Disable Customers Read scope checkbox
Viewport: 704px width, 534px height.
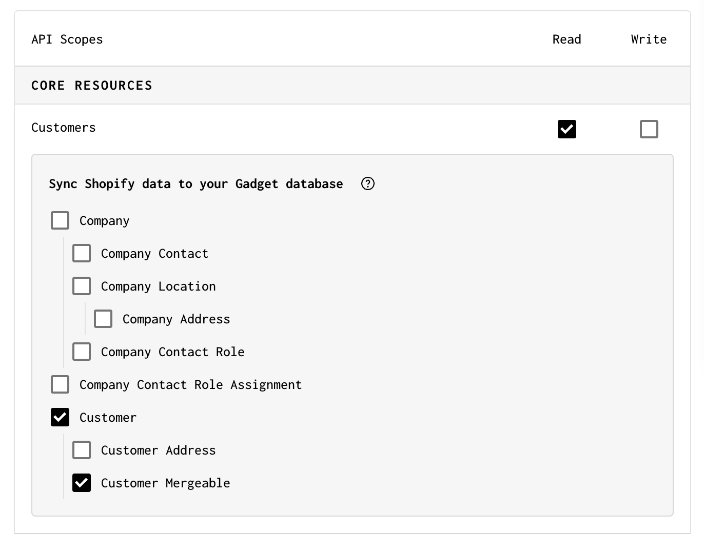566,129
